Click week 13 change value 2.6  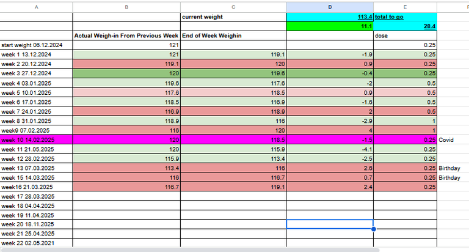(330, 168)
